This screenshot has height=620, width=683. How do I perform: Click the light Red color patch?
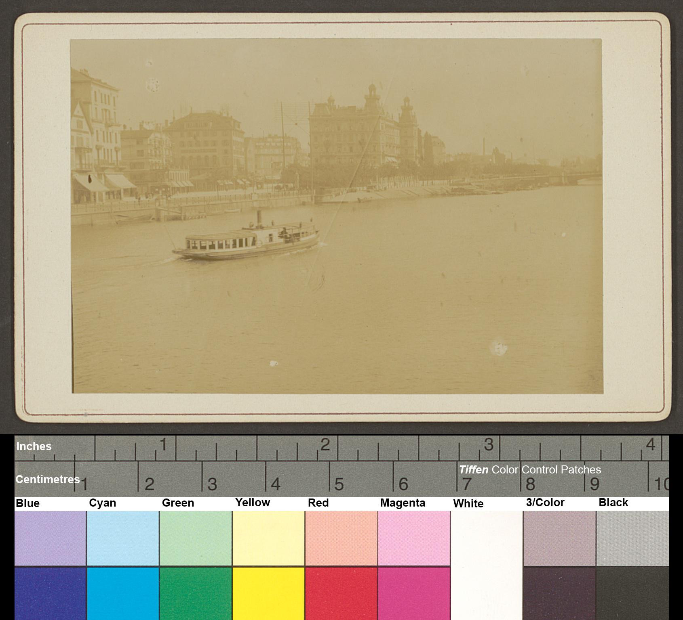[x=341, y=538]
